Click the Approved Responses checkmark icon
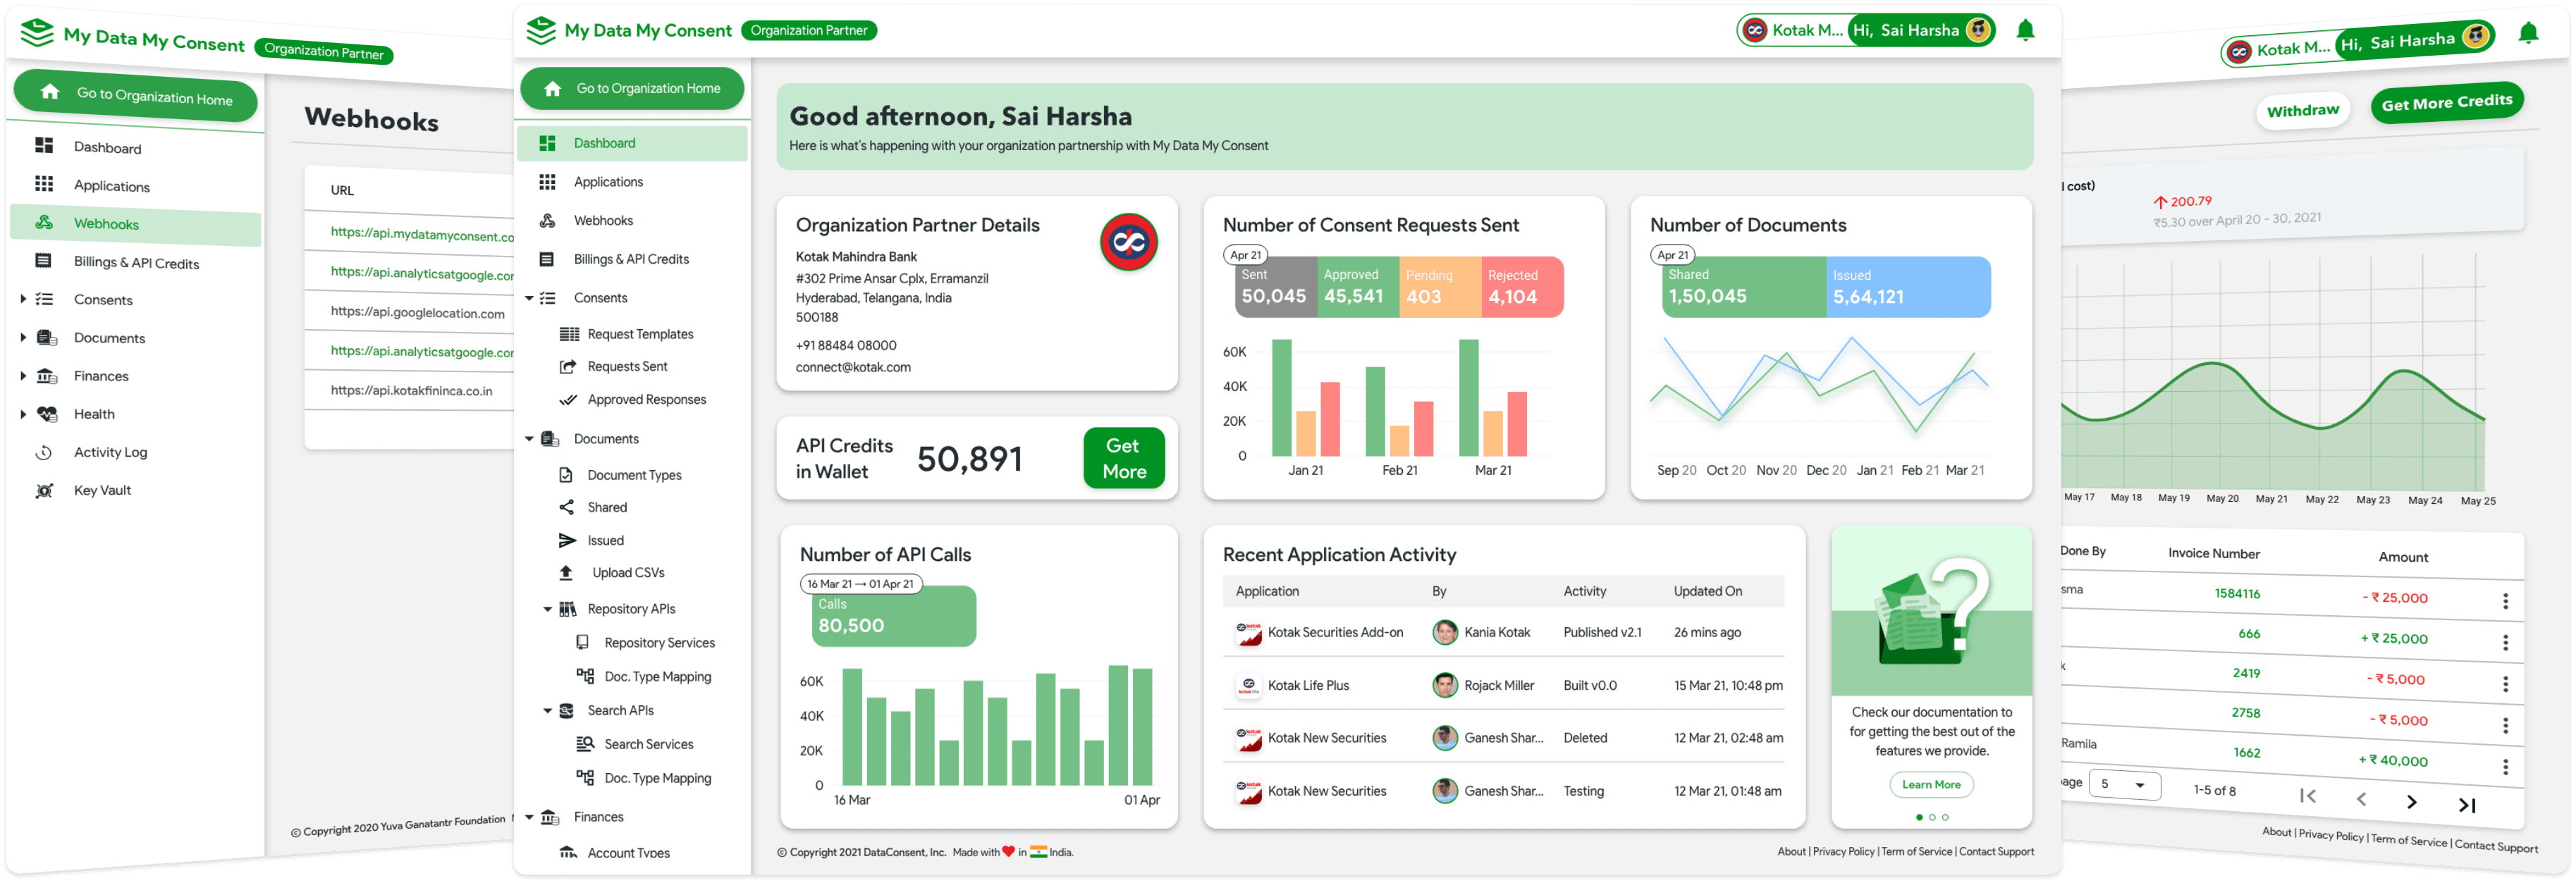The image size is (2576, 883). tap(568, 400)
